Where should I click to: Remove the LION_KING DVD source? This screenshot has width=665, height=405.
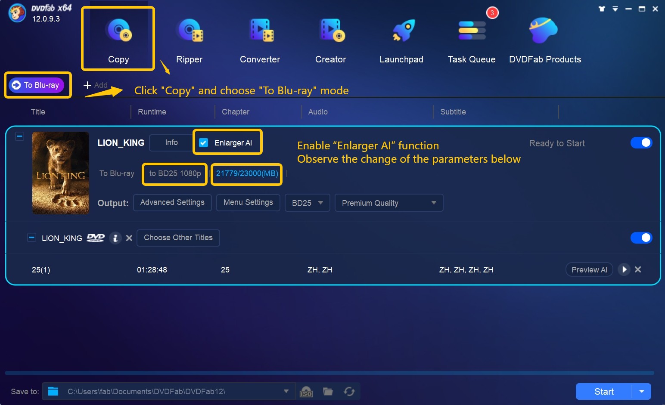(x=129, y=238)
